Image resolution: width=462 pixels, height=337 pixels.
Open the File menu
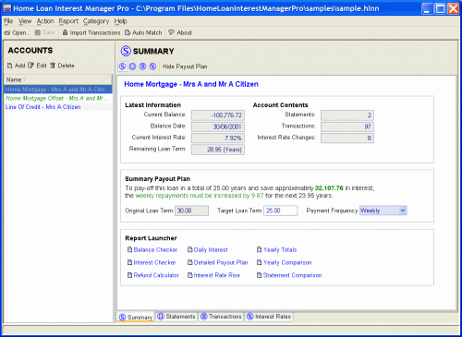pos(8,21)
